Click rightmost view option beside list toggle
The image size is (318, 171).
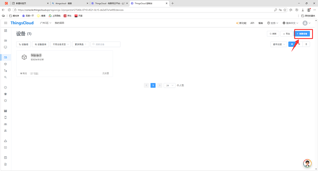pyautogui.click(x=306, y=44)
